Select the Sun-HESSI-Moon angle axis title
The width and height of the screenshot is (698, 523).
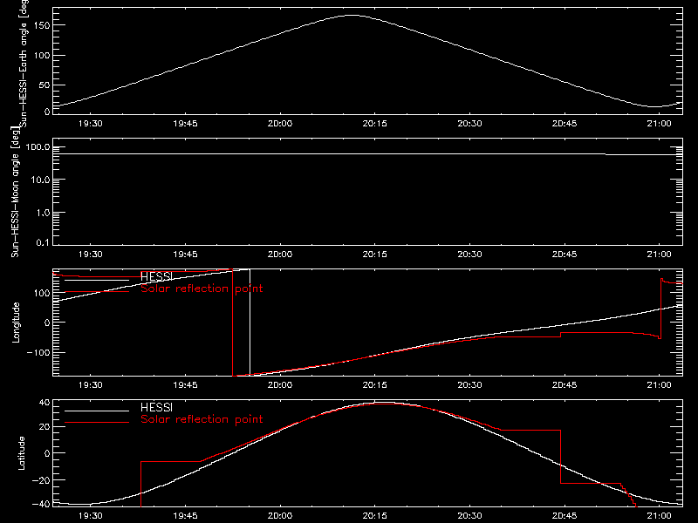(x=15, y=192)
